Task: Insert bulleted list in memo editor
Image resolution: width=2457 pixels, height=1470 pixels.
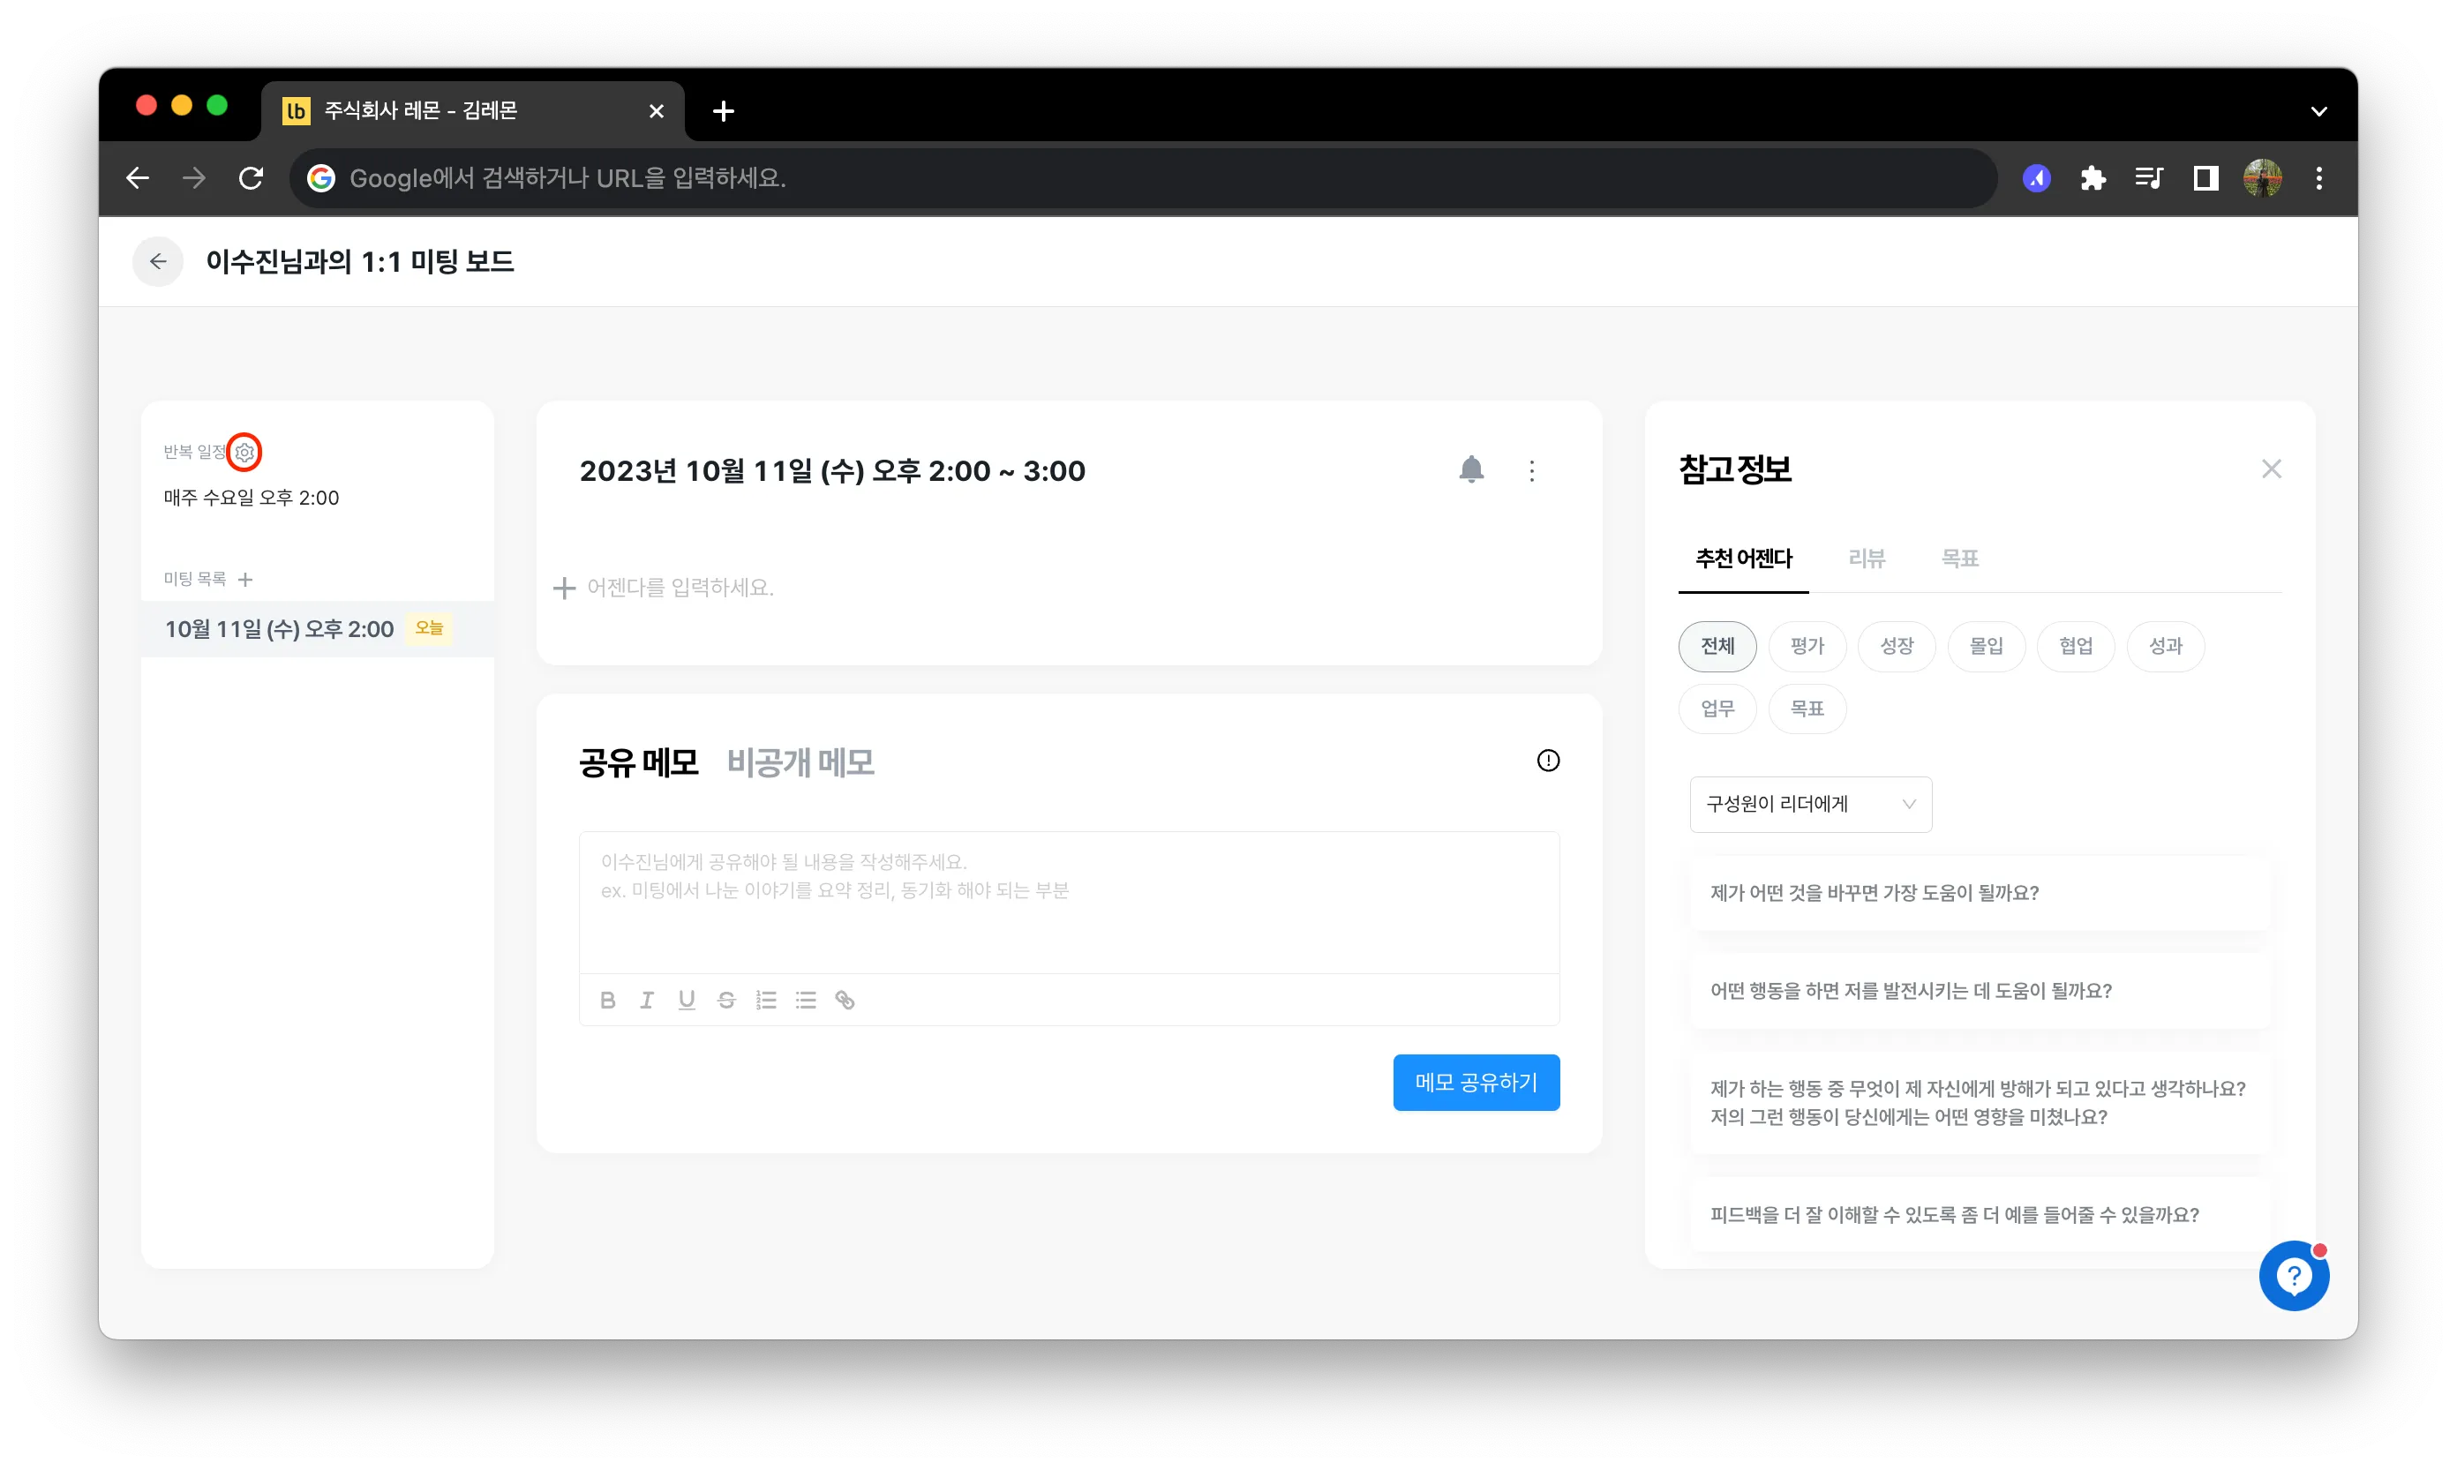Action: coord(806,1001)
